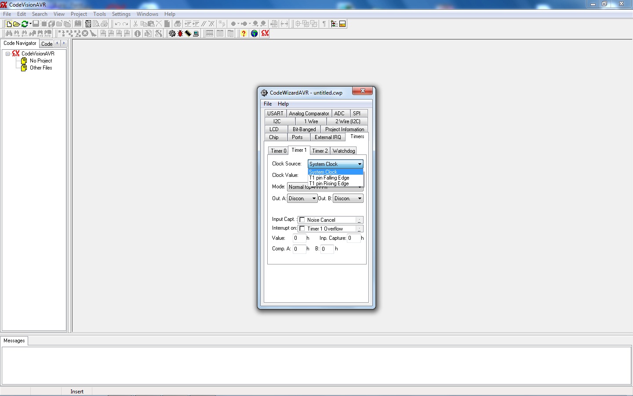Collapse the CodeVisionAVR tree node

[7, 54]
